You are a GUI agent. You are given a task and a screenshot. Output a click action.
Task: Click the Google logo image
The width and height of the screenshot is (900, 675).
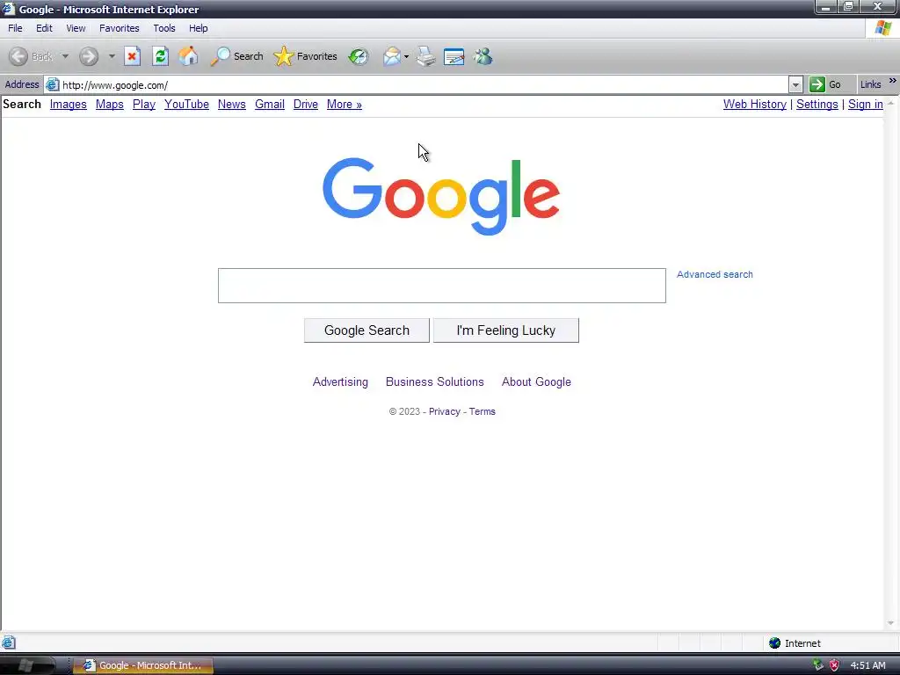point(441,196)
